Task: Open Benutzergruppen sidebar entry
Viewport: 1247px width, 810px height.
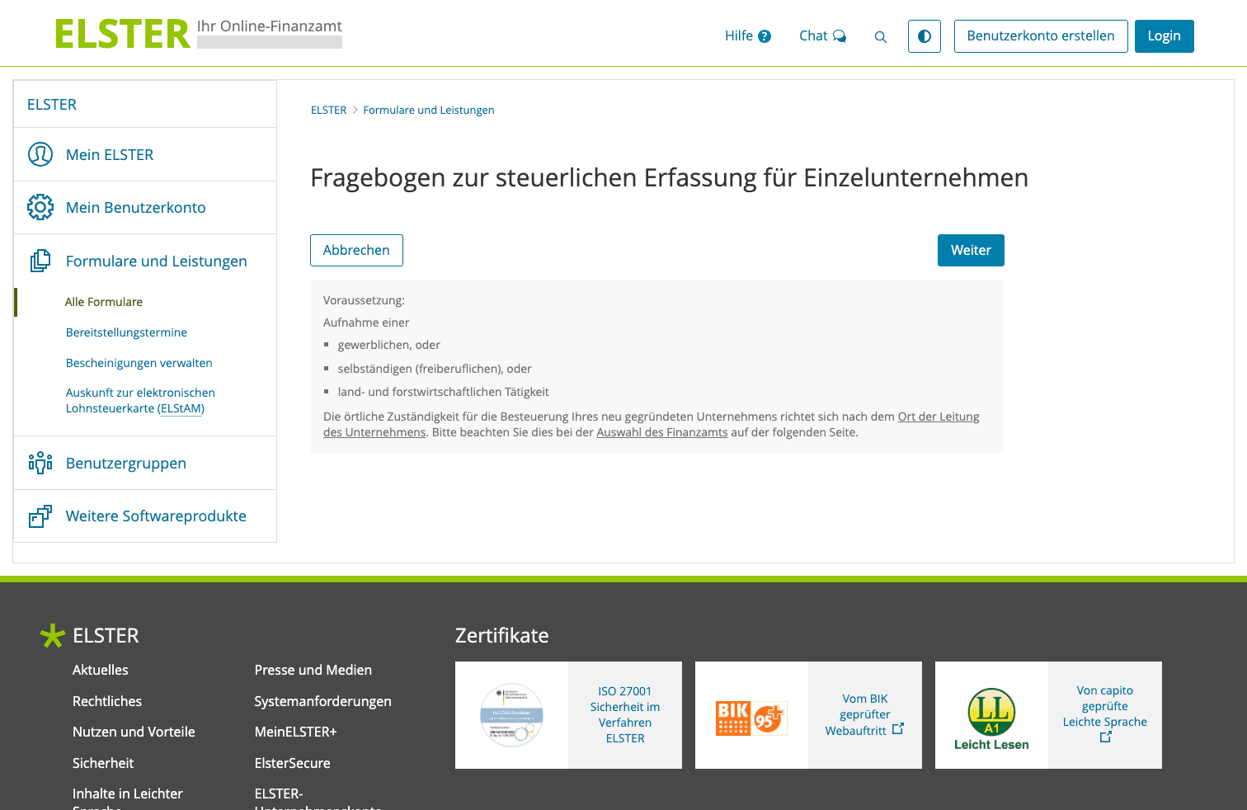Action: tap(126, 464)
